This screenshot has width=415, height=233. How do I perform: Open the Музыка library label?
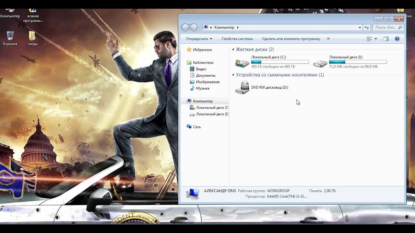tap(203, 88)
